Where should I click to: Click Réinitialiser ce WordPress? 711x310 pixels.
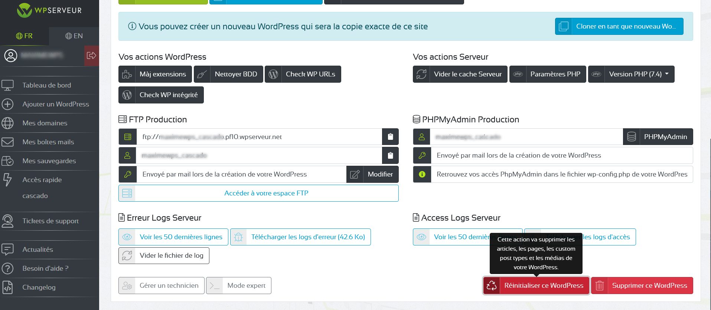pos(536,286)
